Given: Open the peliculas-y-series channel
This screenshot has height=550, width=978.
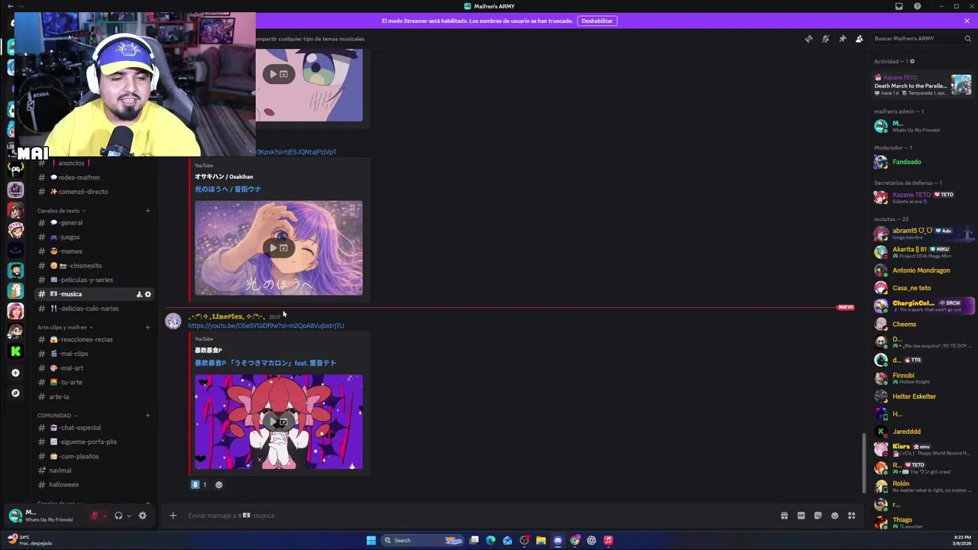Looking at the screenshot, I should (96, 280).
